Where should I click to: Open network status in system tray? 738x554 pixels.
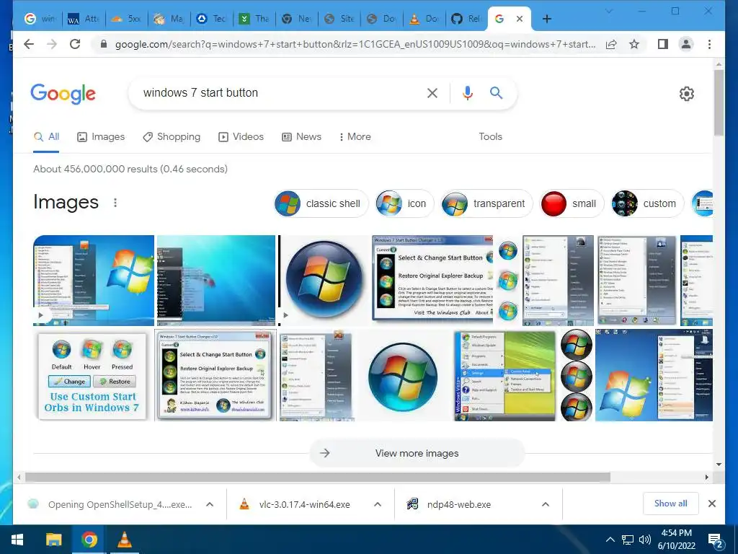point(628,540)
